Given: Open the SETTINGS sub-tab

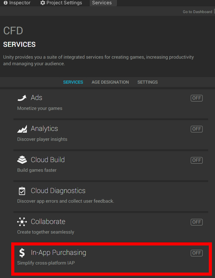Looking at the screenshot, I should (148, 82).
